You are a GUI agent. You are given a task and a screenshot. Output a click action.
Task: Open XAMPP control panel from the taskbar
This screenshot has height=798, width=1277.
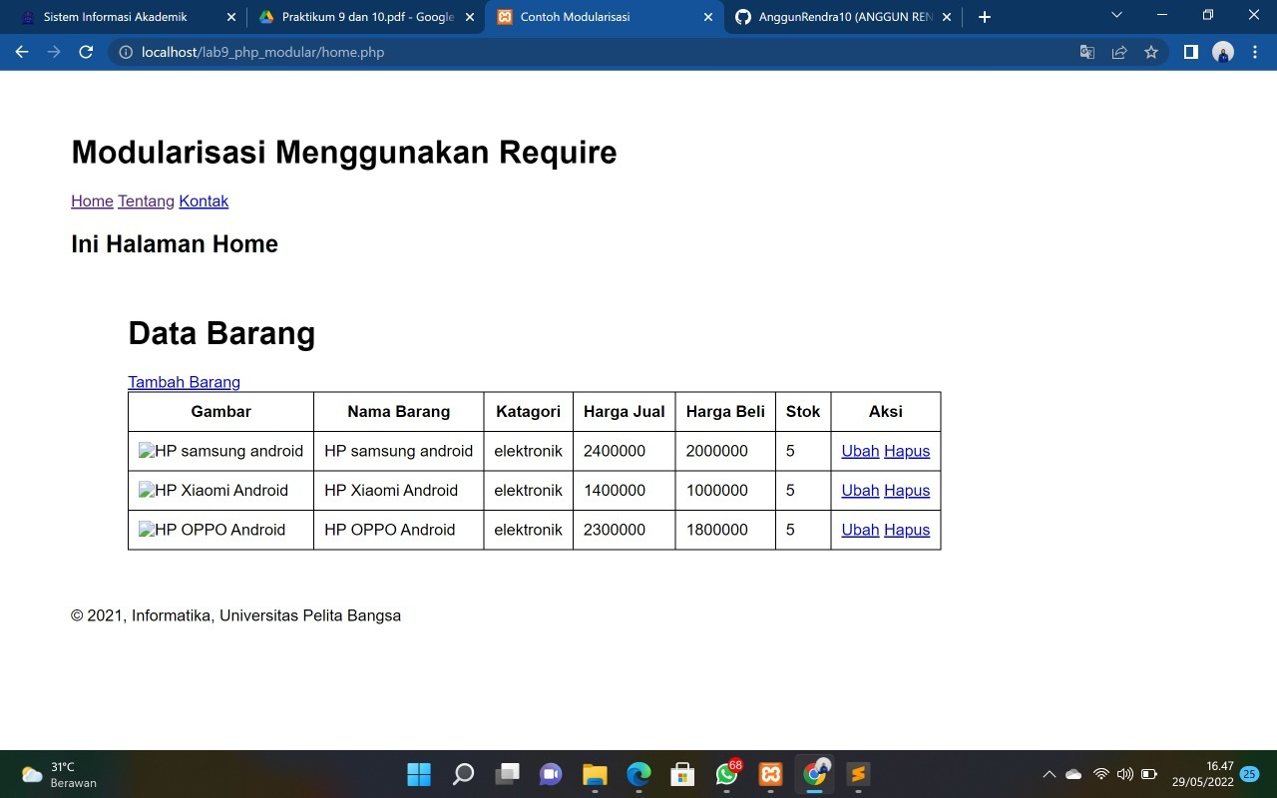pos(770,774)
